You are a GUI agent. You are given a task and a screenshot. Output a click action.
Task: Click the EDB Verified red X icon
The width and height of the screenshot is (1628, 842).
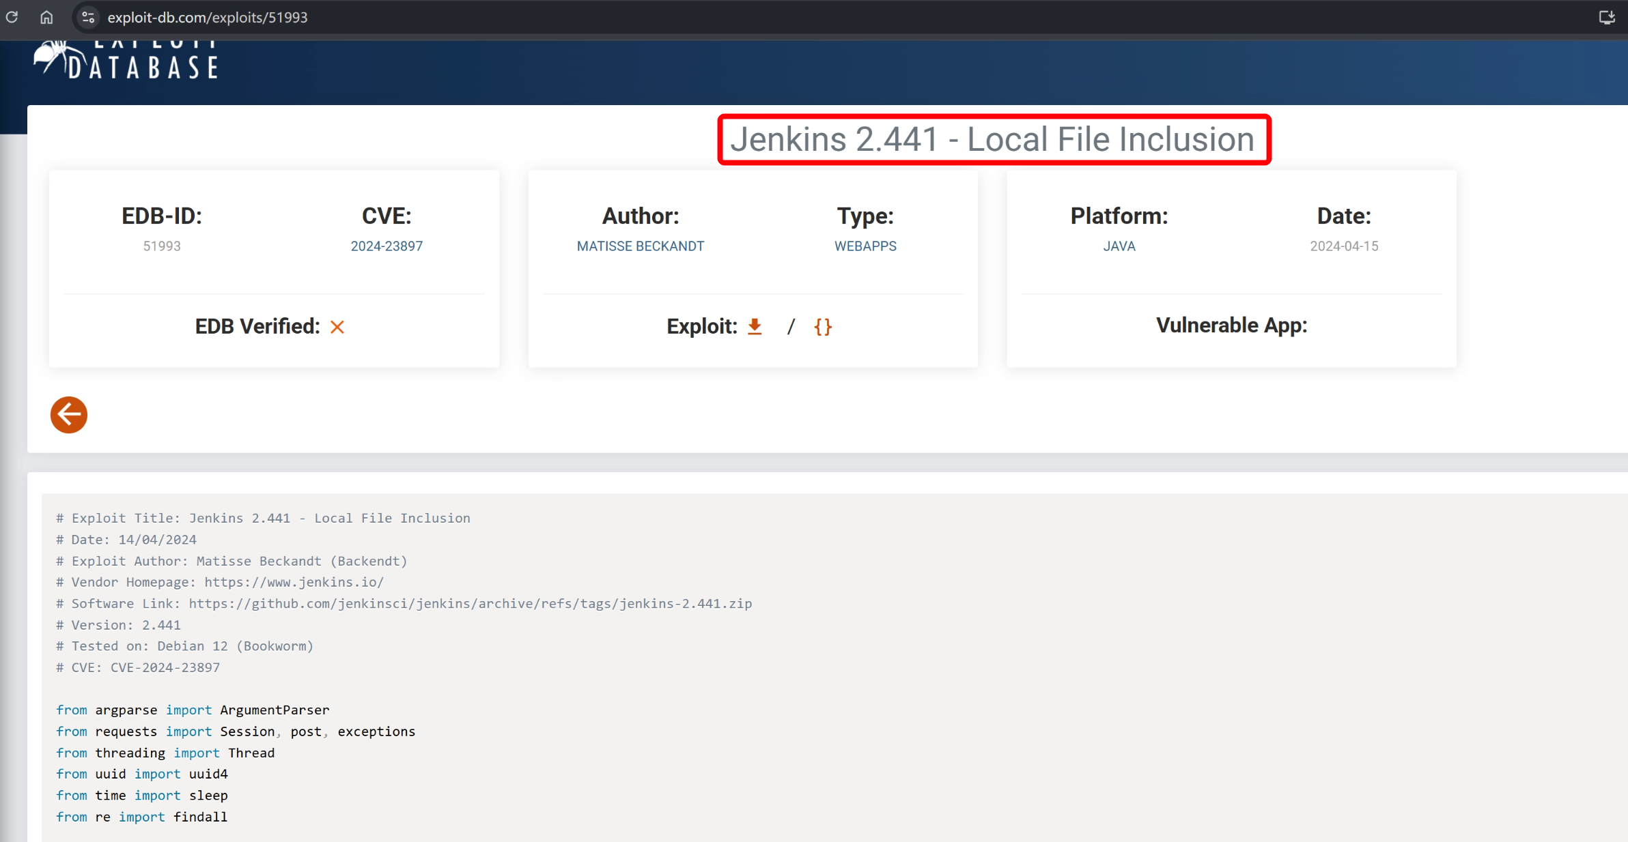click(x=337, y=327)
